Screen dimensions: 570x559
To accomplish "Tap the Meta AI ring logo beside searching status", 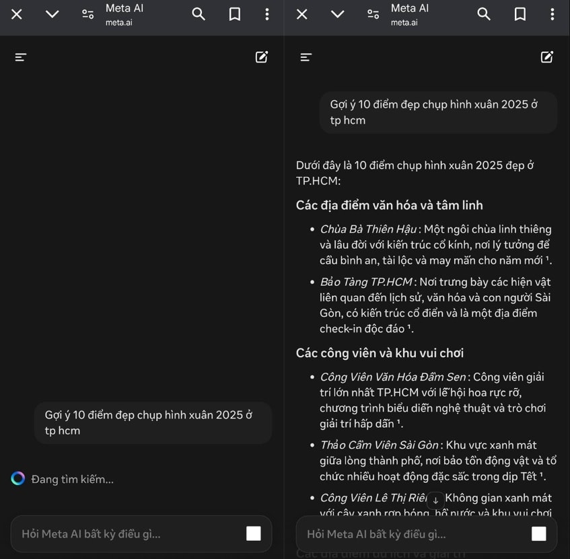I will [17, 478].
